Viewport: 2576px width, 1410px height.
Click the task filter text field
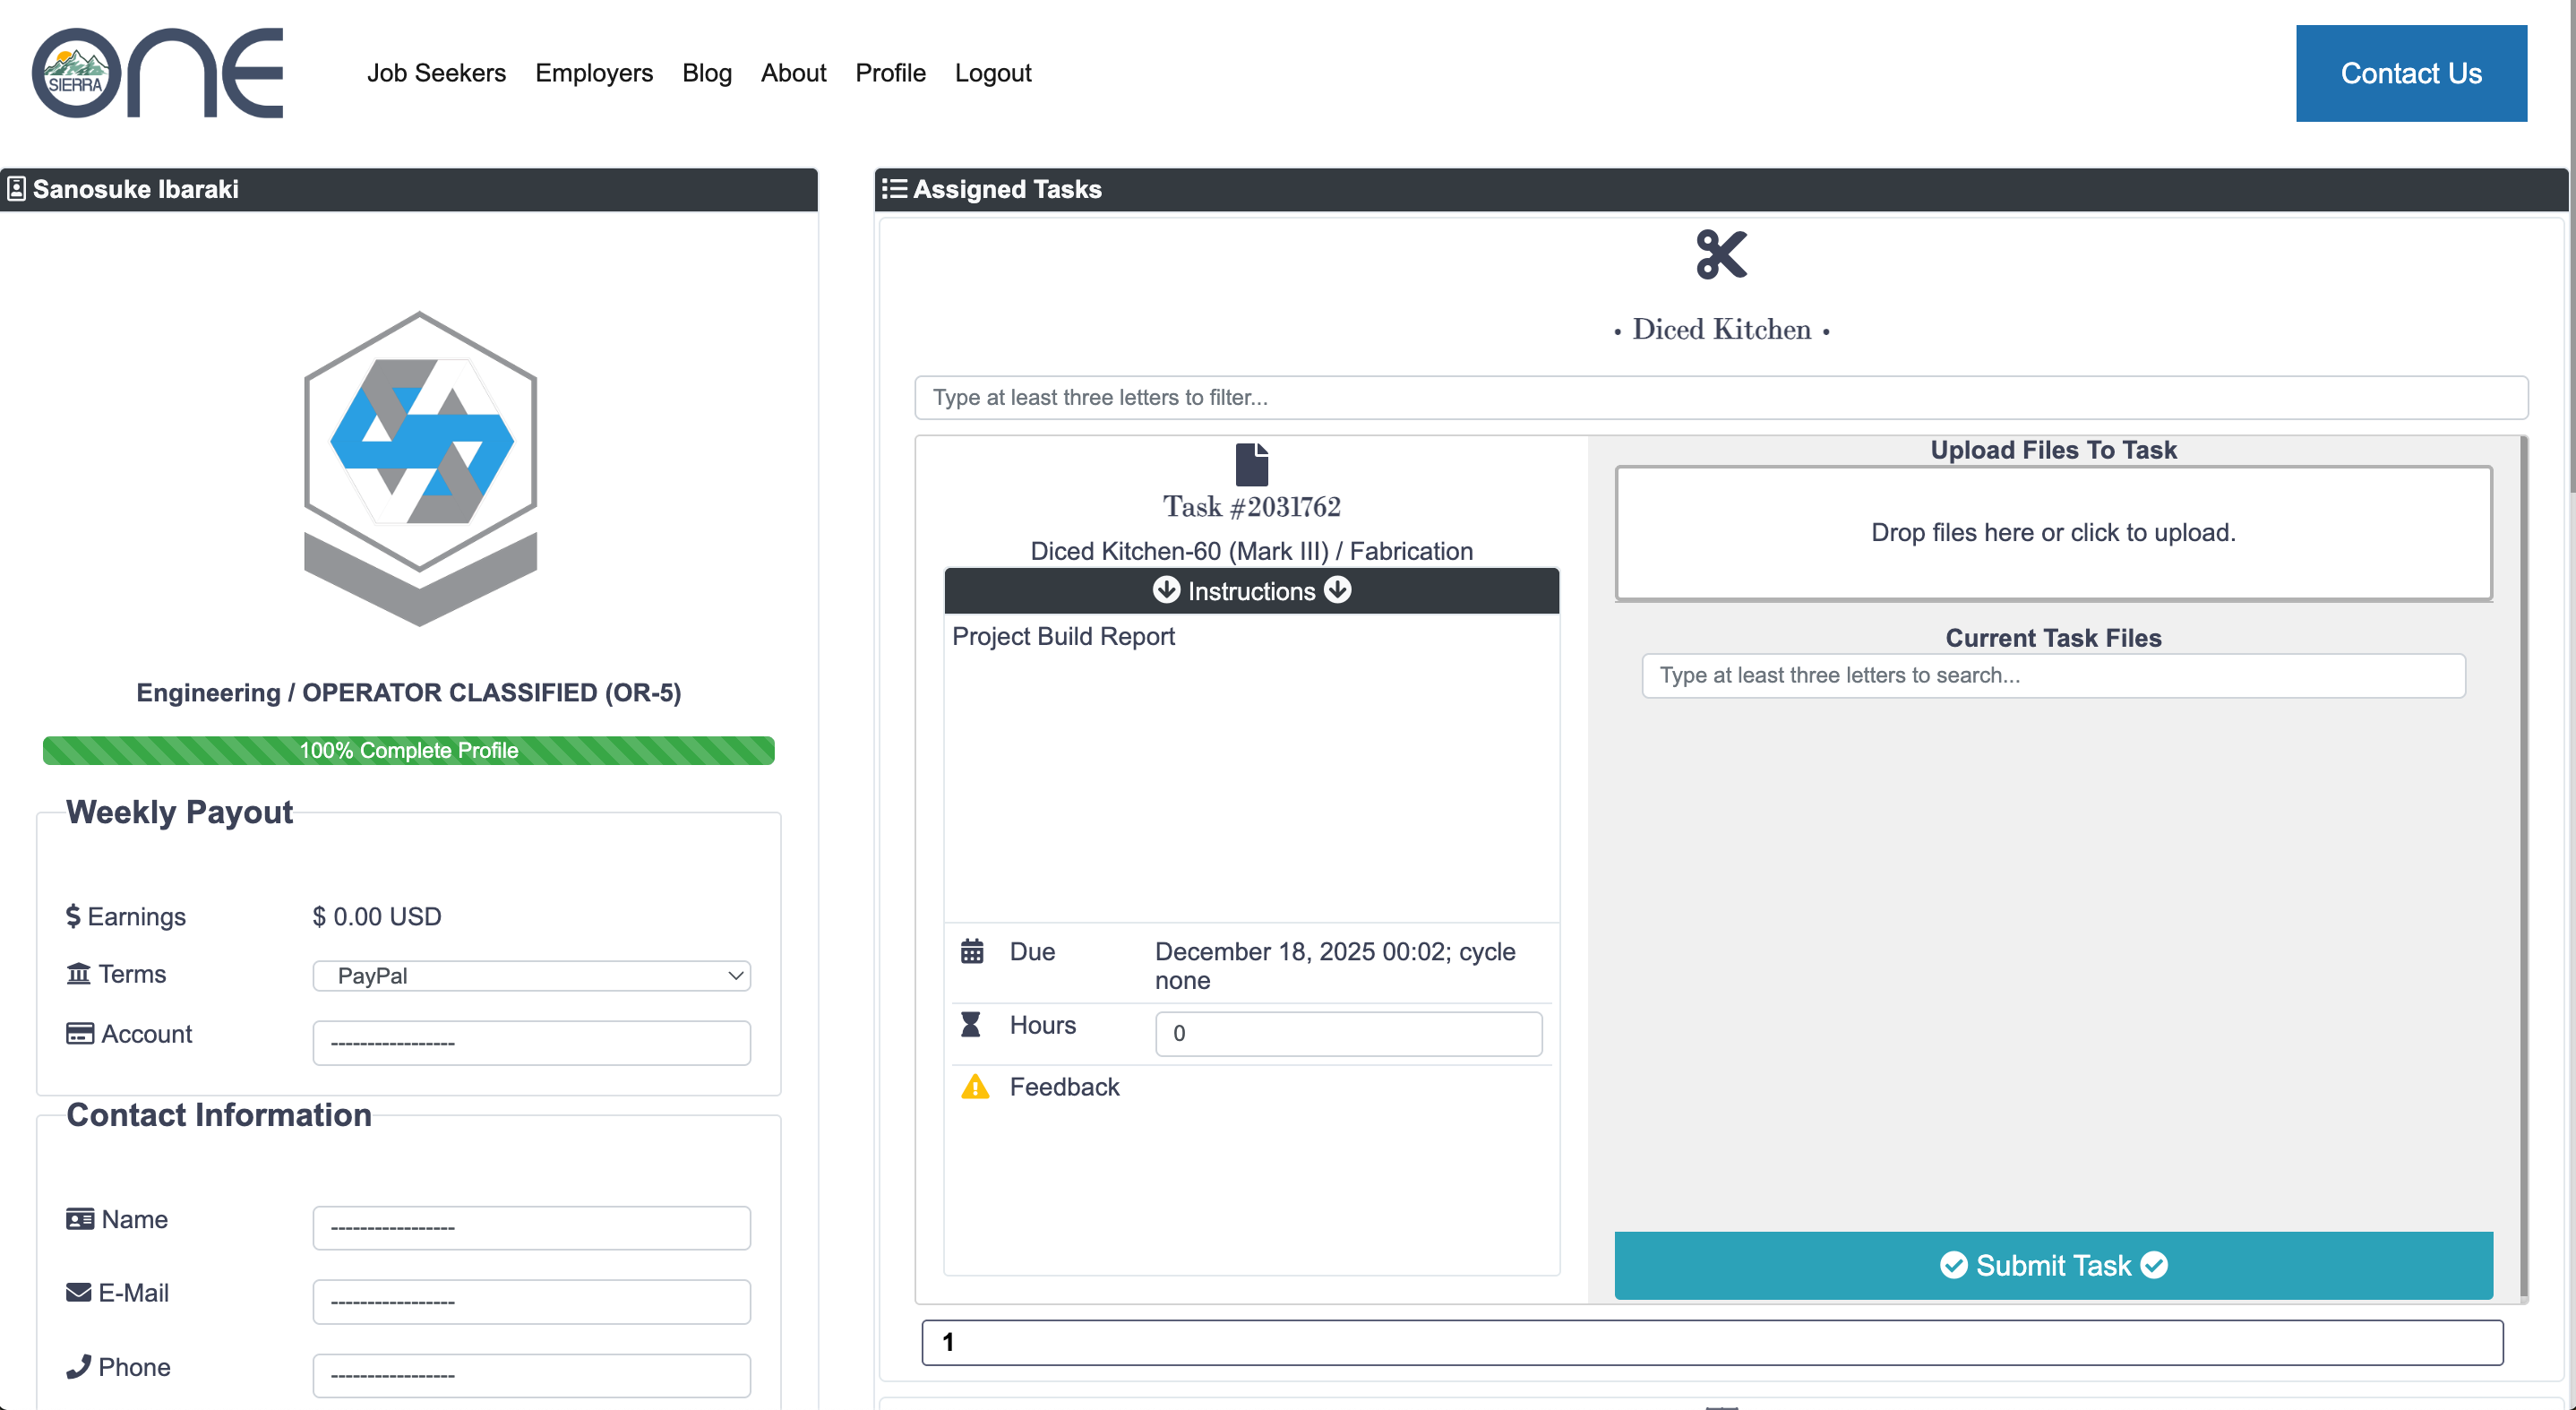tap(1720, 397)
